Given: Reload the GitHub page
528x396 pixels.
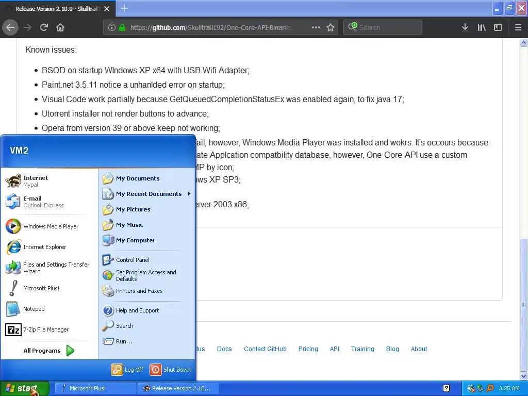Looking at the screenshot, I should pyautogui.click(x=44, y=27).
